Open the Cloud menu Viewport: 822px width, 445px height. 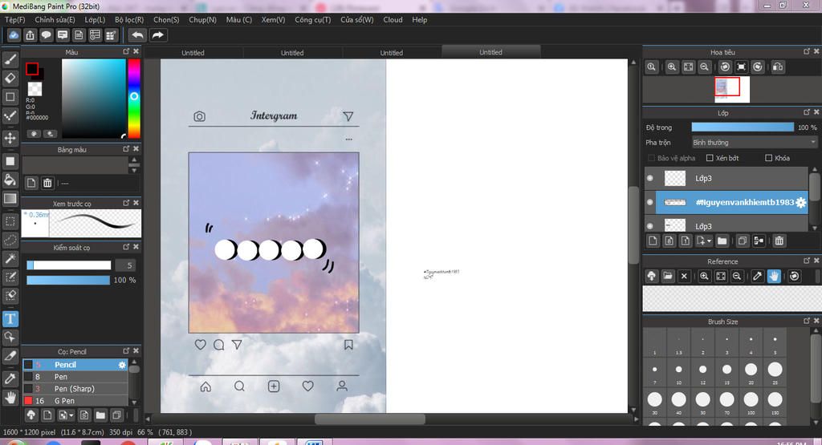tap(393, 19)
